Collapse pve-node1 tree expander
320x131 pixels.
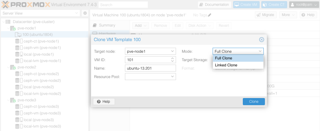point(8,28)
